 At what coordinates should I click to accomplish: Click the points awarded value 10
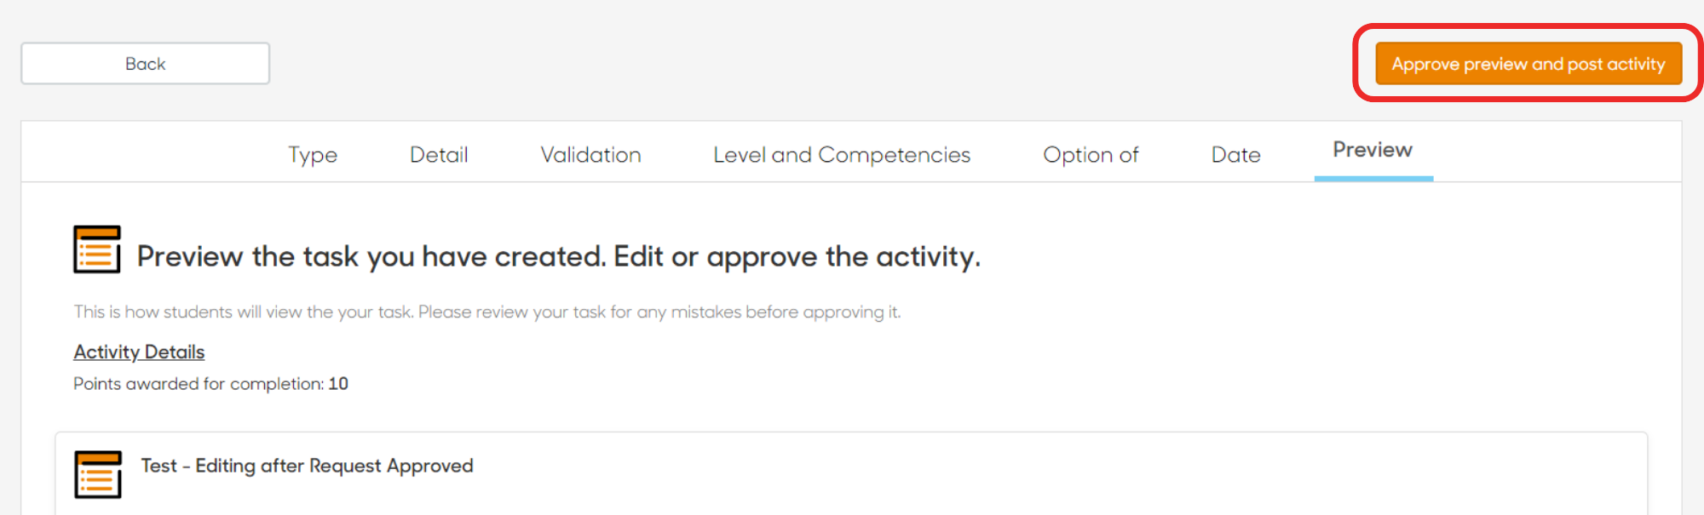(x=338, y=384)
